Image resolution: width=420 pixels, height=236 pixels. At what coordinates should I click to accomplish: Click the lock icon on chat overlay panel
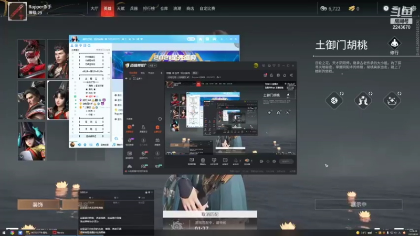coord(146,192)
